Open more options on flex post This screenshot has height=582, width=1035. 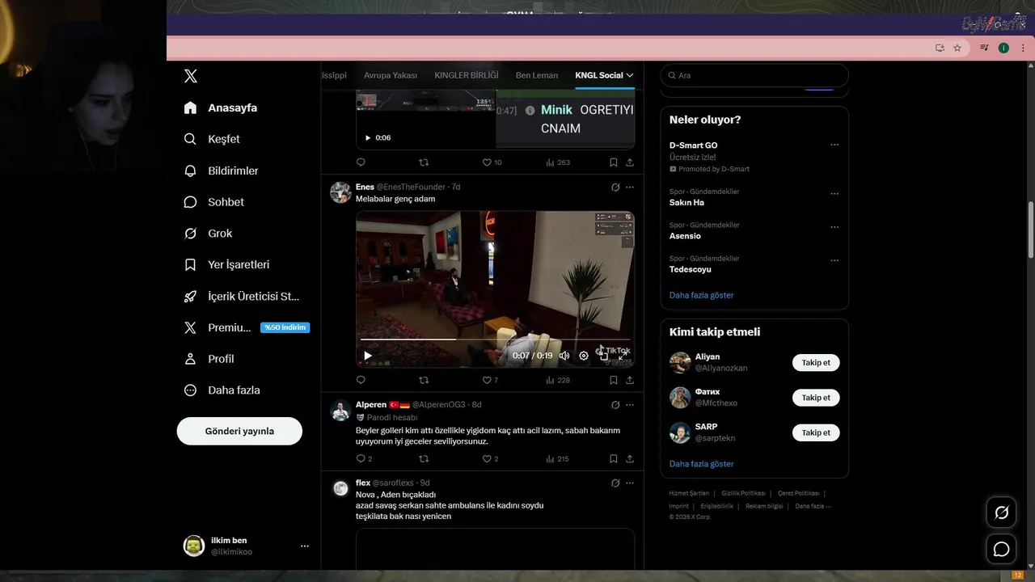[x=630, y=483]
